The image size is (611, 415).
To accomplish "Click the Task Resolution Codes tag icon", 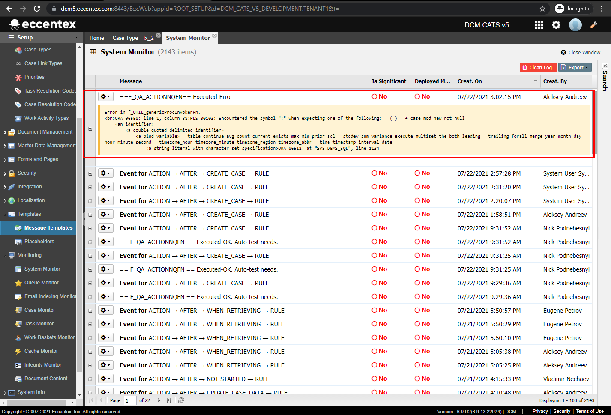I will [18, 91].
